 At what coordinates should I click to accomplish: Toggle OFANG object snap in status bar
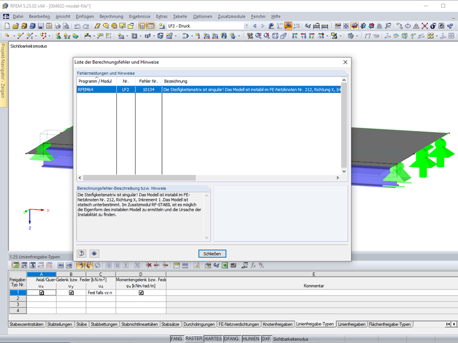[x=231, y=339]
